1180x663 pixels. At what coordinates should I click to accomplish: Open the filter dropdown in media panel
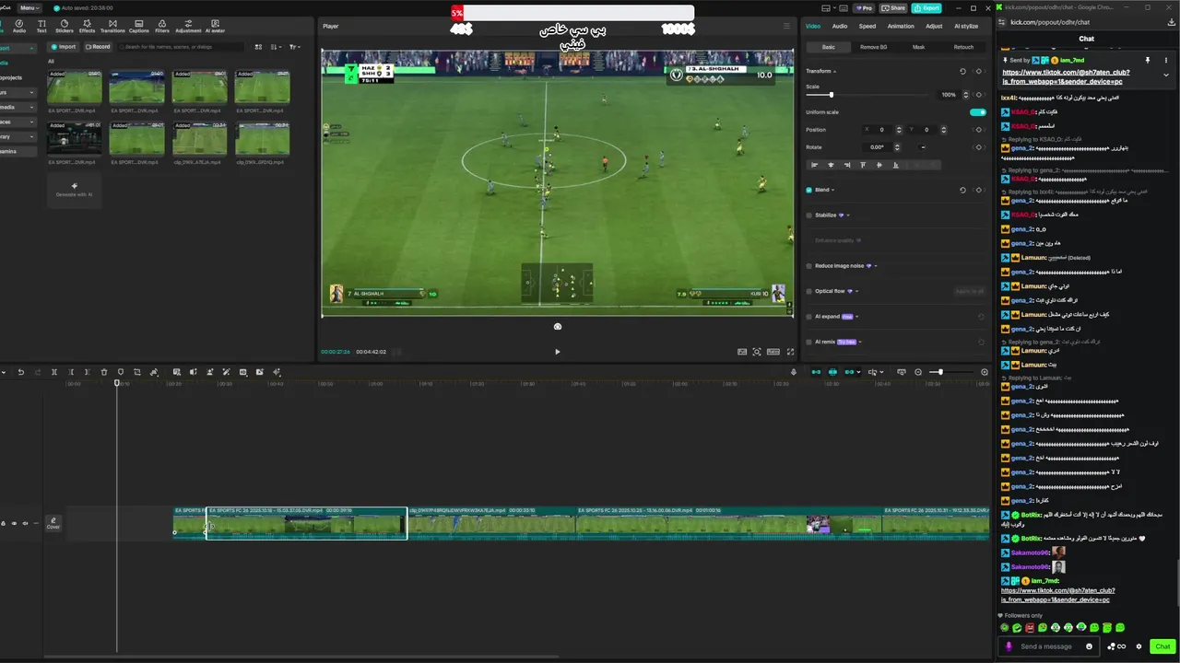pos(294,47)
